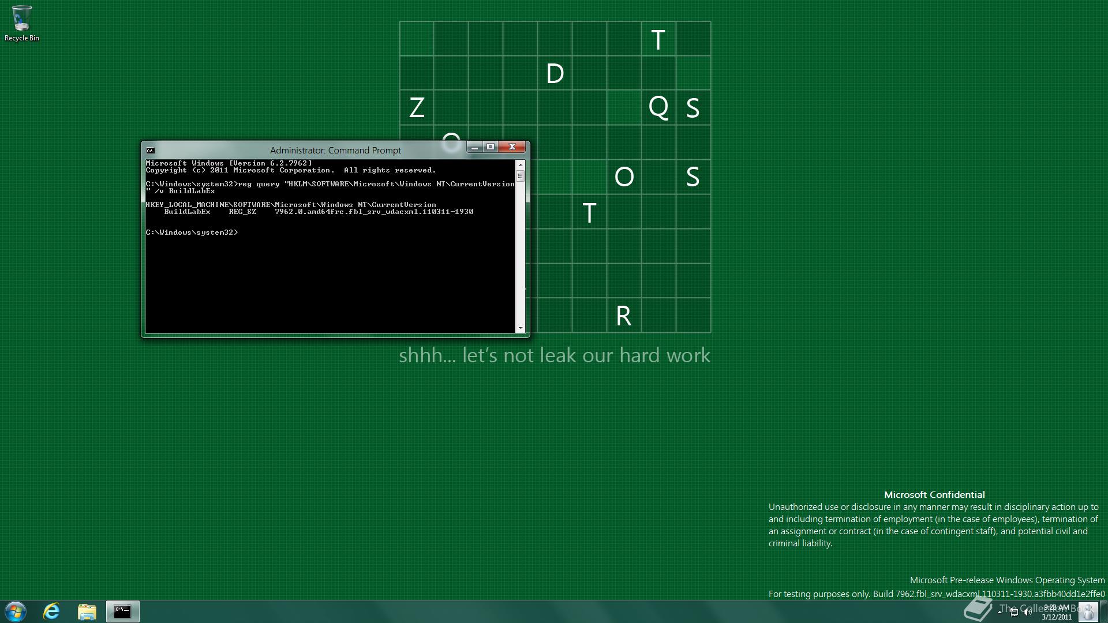Click the Windows Start orb
The width and height of the screenshot is (1108, 623).
(x=14, y=611)
